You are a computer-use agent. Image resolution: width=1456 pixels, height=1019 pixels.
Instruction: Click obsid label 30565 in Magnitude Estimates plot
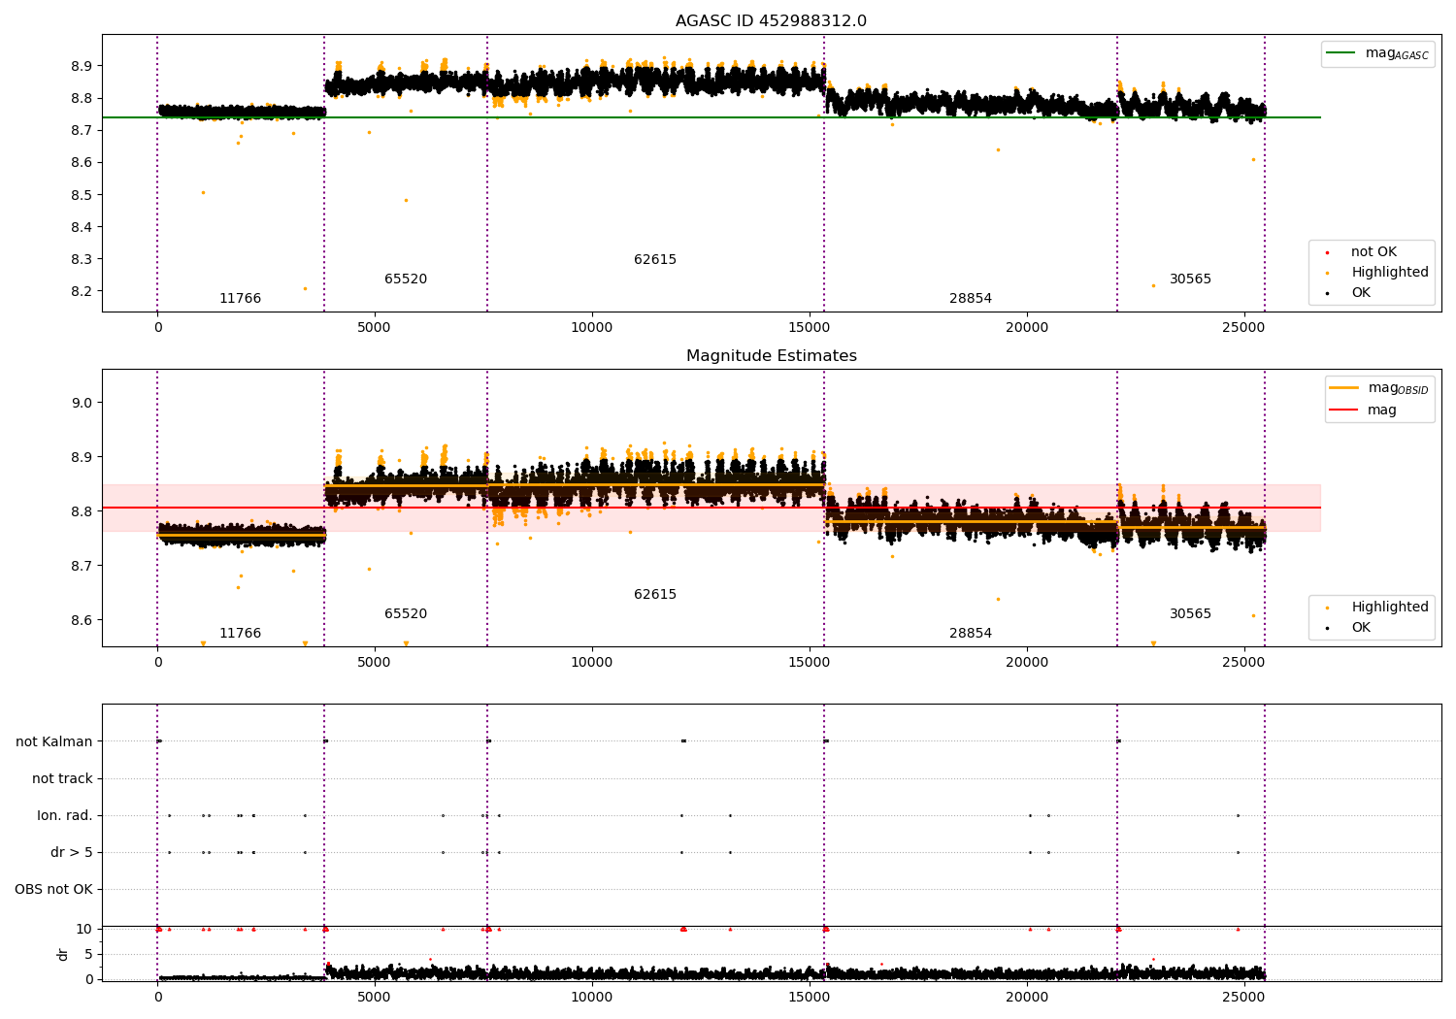[1190, 614]
